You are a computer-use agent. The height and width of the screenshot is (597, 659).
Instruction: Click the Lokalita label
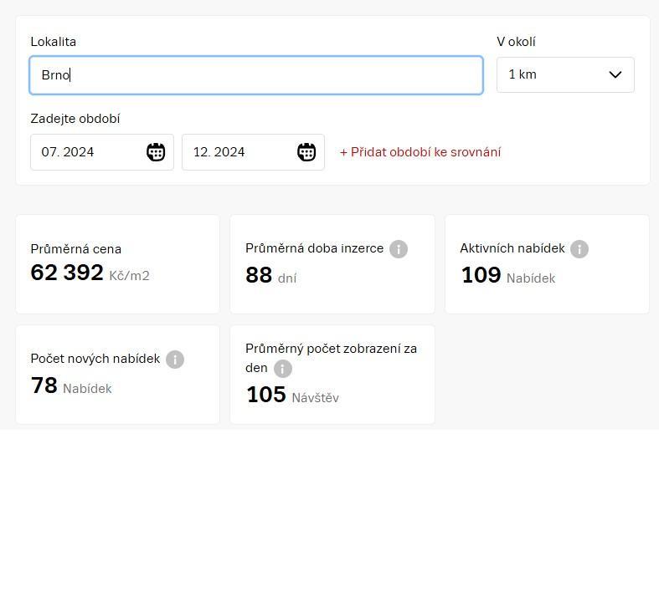click(54, 42)
